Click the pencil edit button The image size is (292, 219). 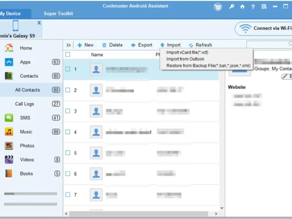tap(287, 76)
